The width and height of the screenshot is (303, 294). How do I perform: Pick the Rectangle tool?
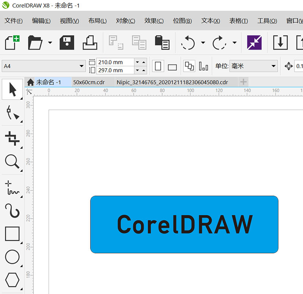click(x=12, y=234)
